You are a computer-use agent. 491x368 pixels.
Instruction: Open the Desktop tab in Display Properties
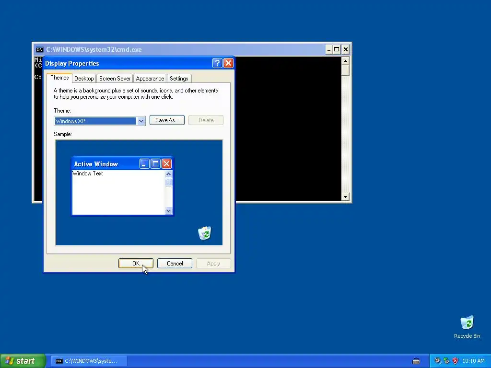[x=84, y=79]
